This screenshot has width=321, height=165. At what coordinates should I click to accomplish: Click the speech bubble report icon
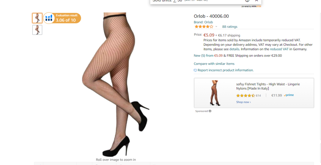[195, 70]
